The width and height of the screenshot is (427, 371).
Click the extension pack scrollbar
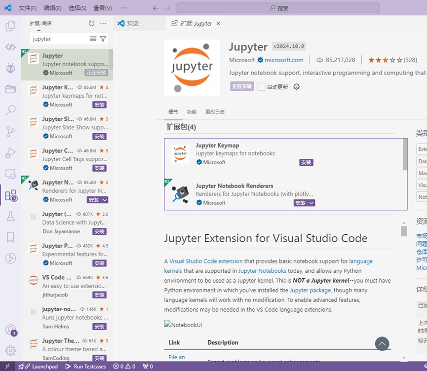point(405,154)
